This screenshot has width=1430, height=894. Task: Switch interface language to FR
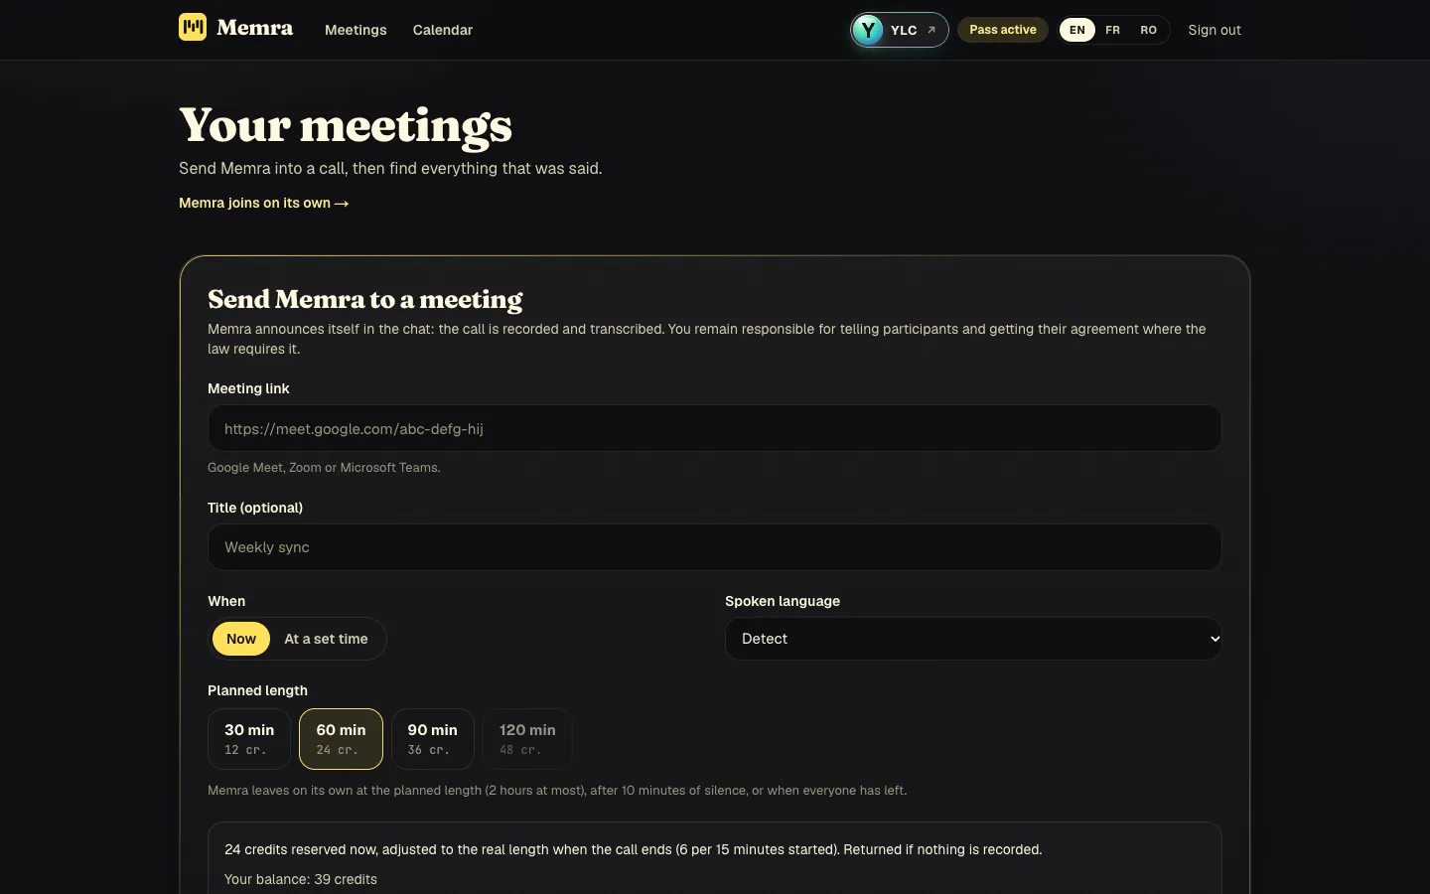point(1112,30)
